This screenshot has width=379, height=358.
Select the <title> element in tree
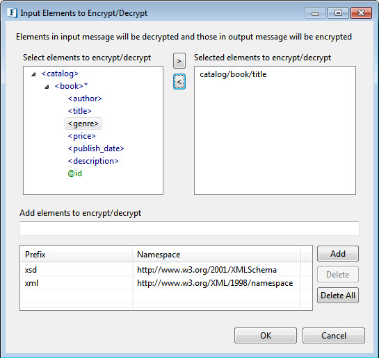coord(79,111)
